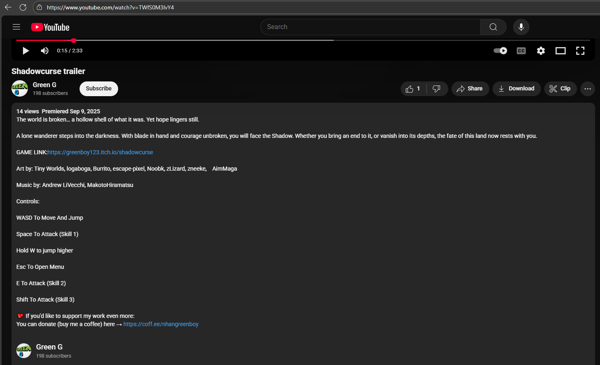600x365 pixels.
Task: Open the YouTube guide hamburger menu
Action: (16, 27)
